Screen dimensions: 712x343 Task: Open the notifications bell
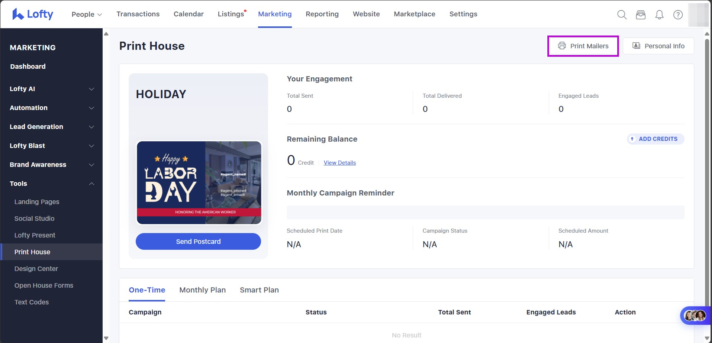tap(659, 14)
